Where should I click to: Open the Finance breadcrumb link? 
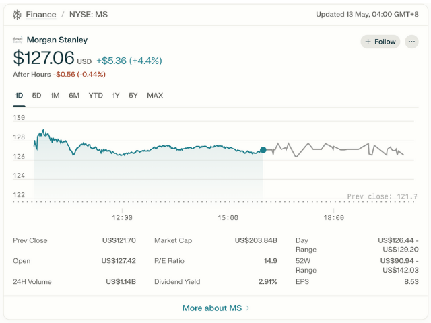click(x=41, y=15)
